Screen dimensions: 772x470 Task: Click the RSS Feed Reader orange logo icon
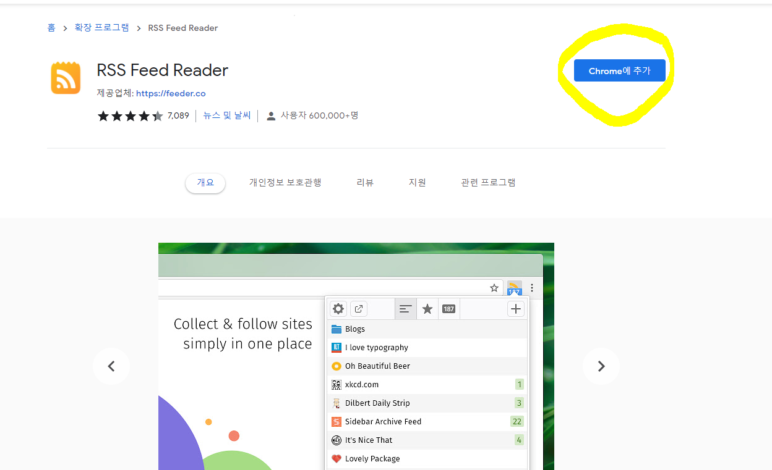pos(66,78)
